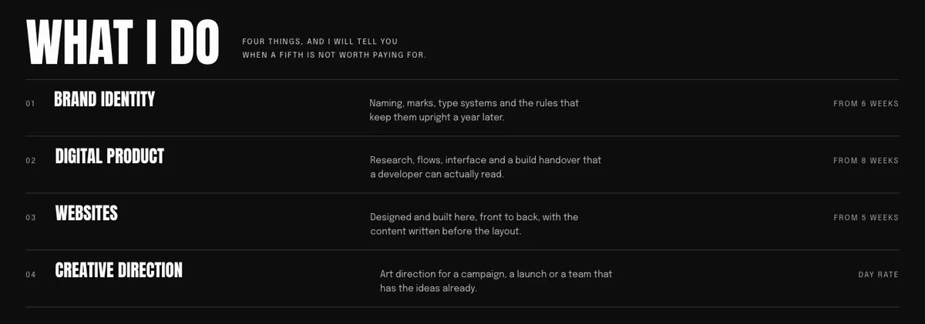Viewport: 925px width, 324px height.
Task: Click the WHAT I DO heading
Action: [x=123, y=42]
